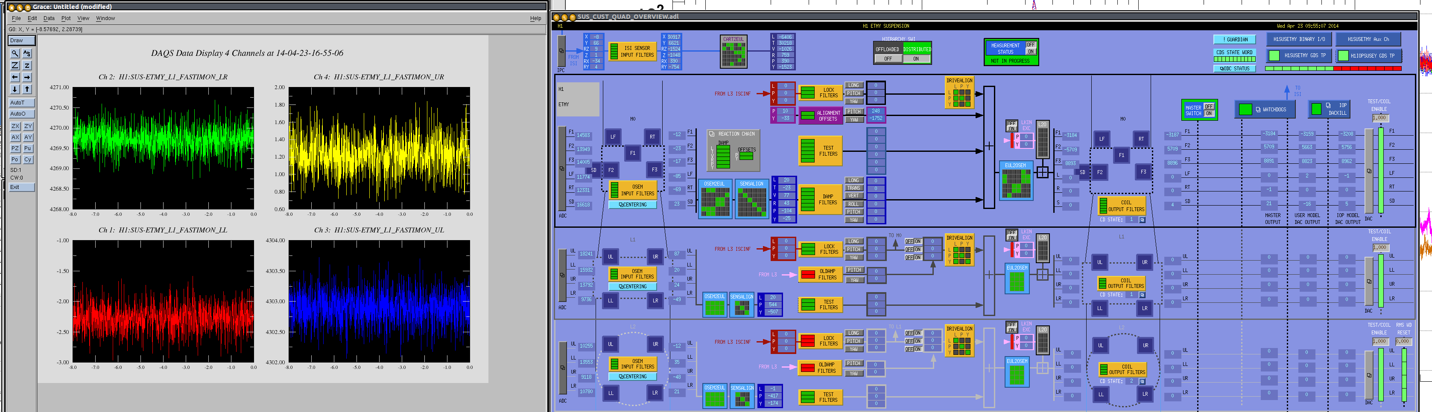Screen dimensions: 1432x412
Task: Open the L1 ADC related-display menu
Action: click(x=562, y=276)
